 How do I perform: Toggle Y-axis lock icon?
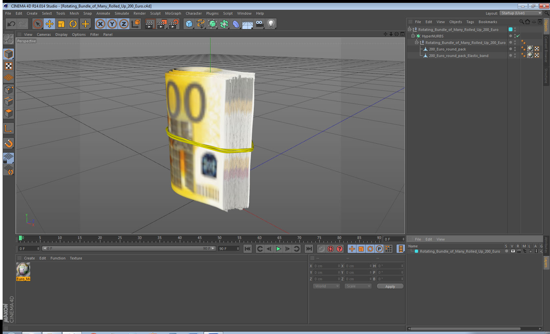click(112, 24)
